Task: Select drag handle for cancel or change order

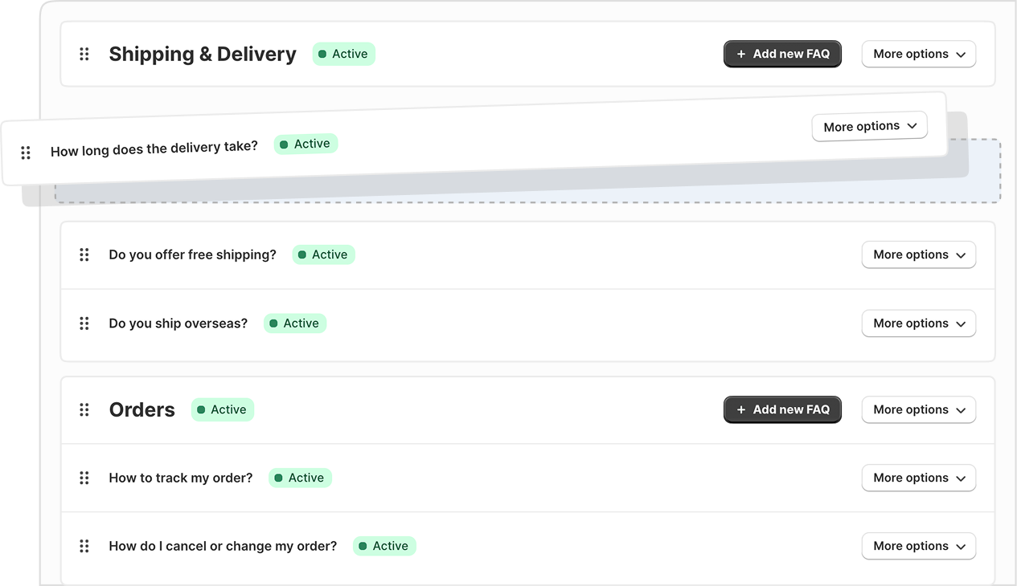Action: [84, 546]
